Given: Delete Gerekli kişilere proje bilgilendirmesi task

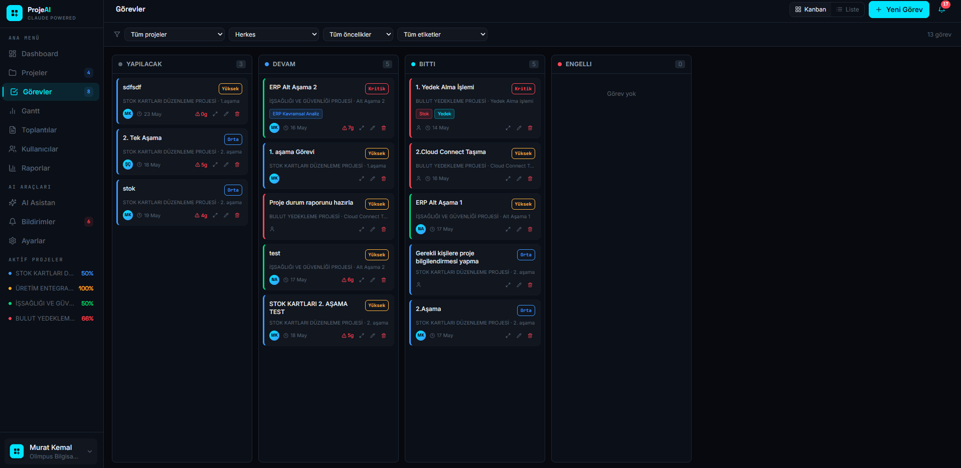Looking at the screenshot, I should [530, 285].
